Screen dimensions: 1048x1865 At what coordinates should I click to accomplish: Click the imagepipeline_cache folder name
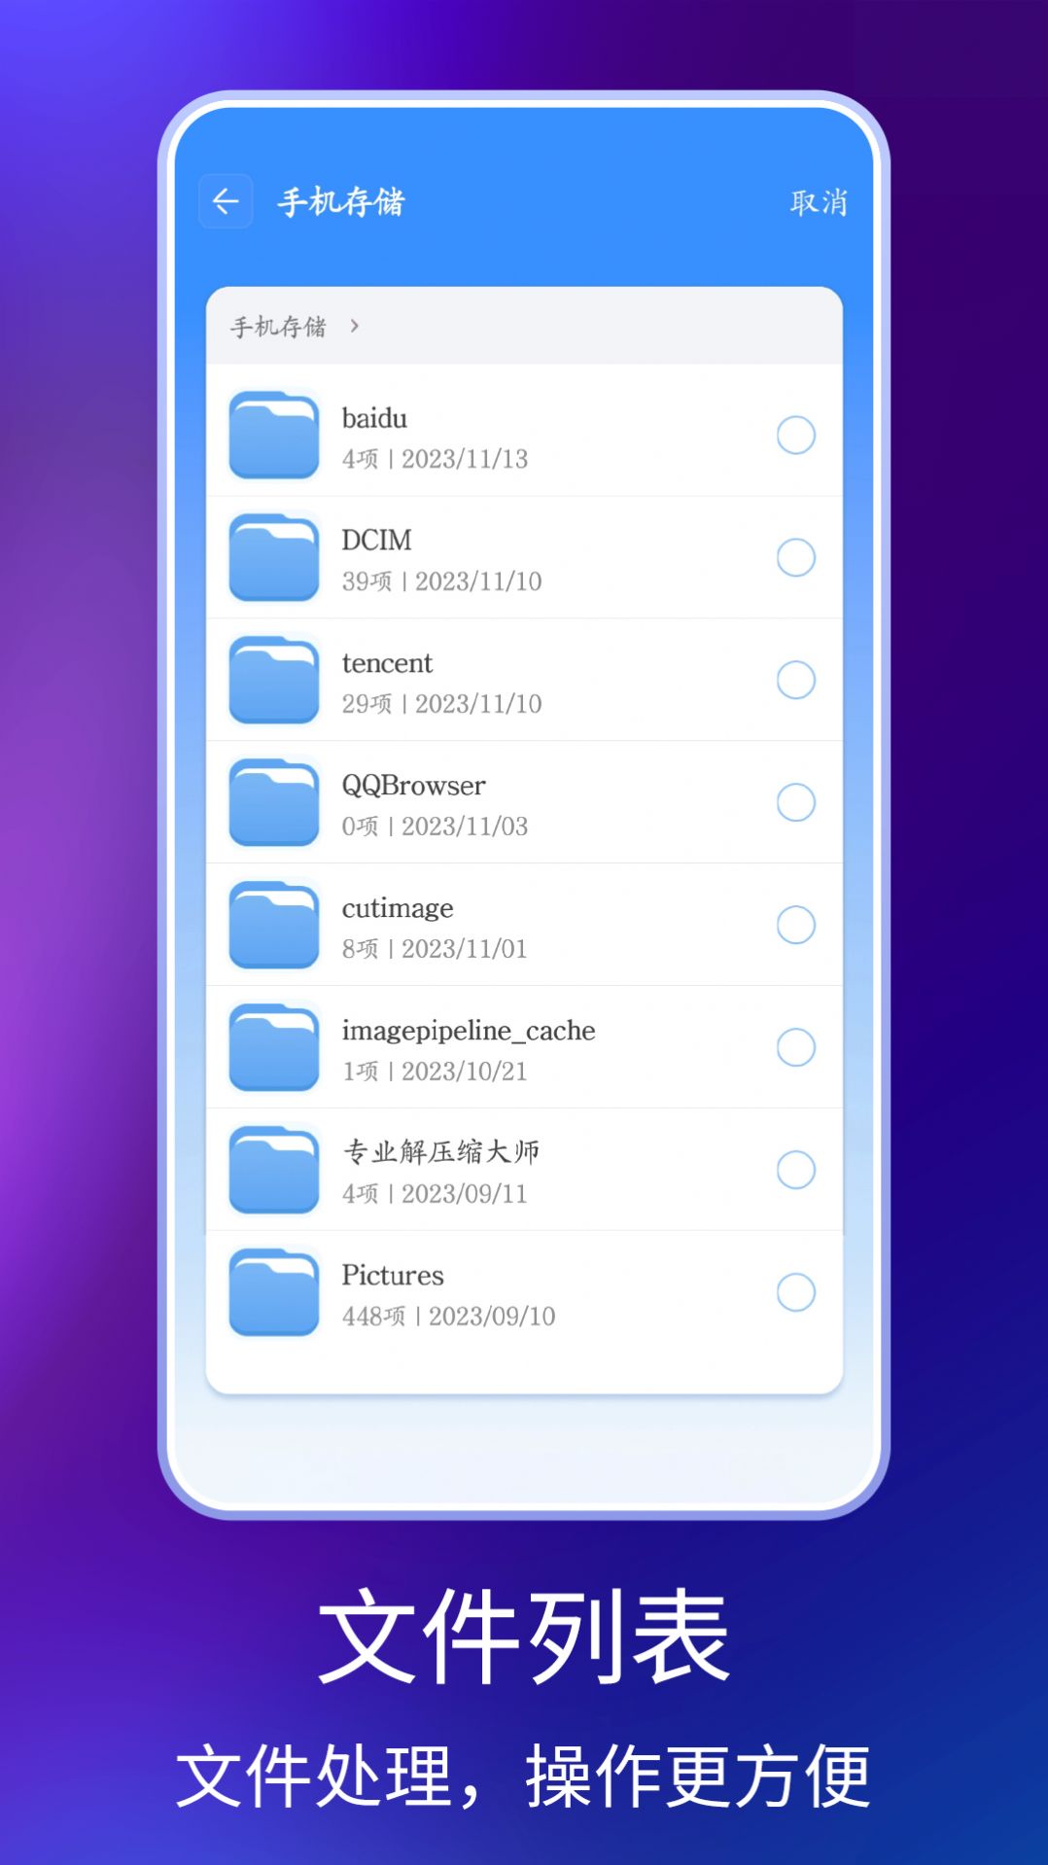pos(469,1031)
